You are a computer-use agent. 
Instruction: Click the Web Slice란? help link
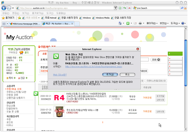point(60,75)
